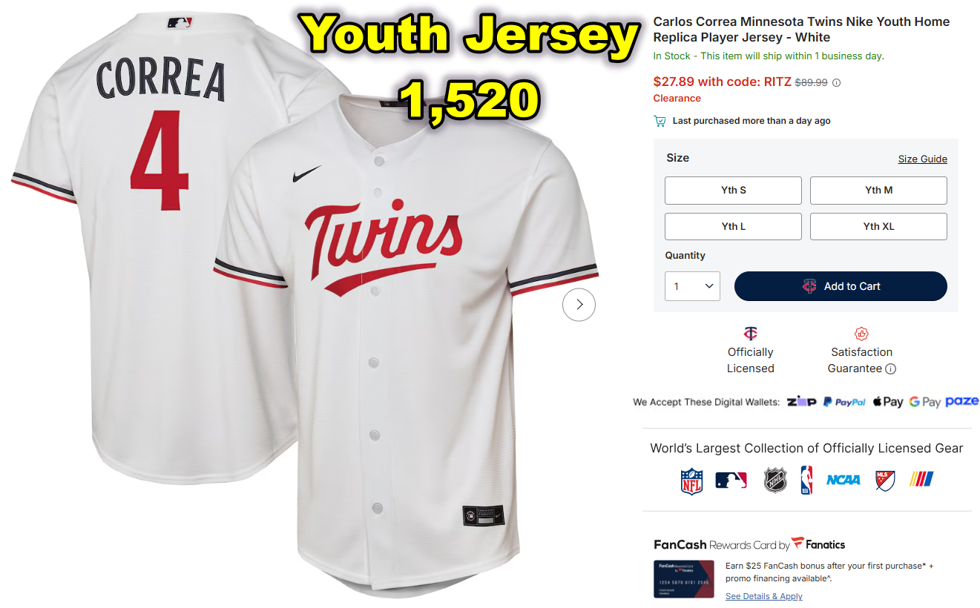Viewport: 980px width, 608px height.
Task: Click Satisfaction Guarantee info circle icon
Action: click(891, 369)
